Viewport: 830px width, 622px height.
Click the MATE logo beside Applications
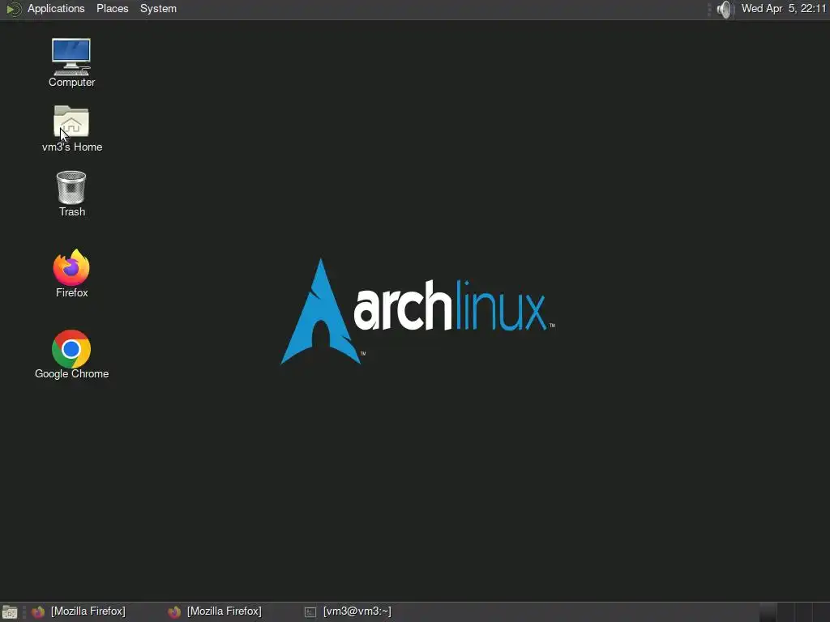pyautogui.click(x=13, y=9)
